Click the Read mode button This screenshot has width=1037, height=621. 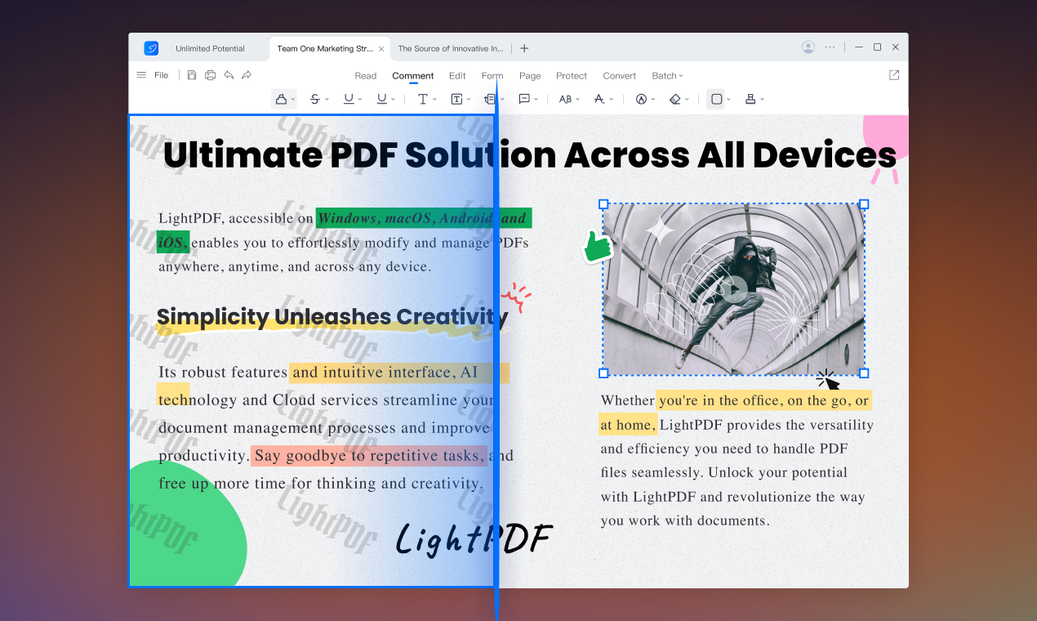(x=365, y=75)
